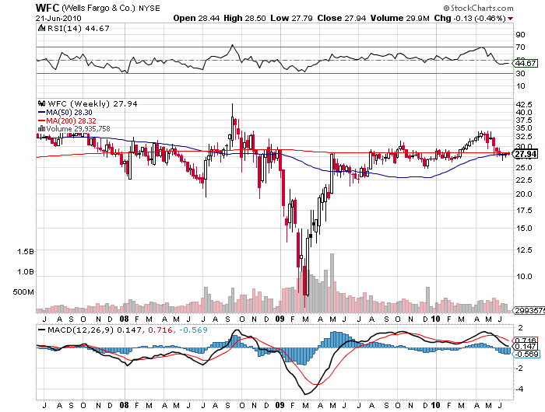The width and height of the screenshot is (545, 412).
Task: Select the black MACD line marker in the legend
Action: click(41, 330)
